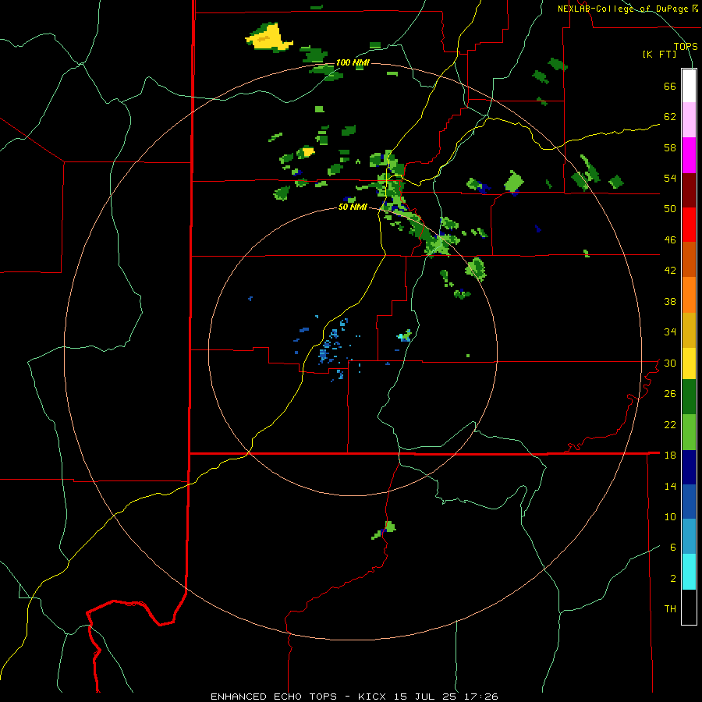Select the dark green legend swatch
702x702 pixels.
point(689,397)
